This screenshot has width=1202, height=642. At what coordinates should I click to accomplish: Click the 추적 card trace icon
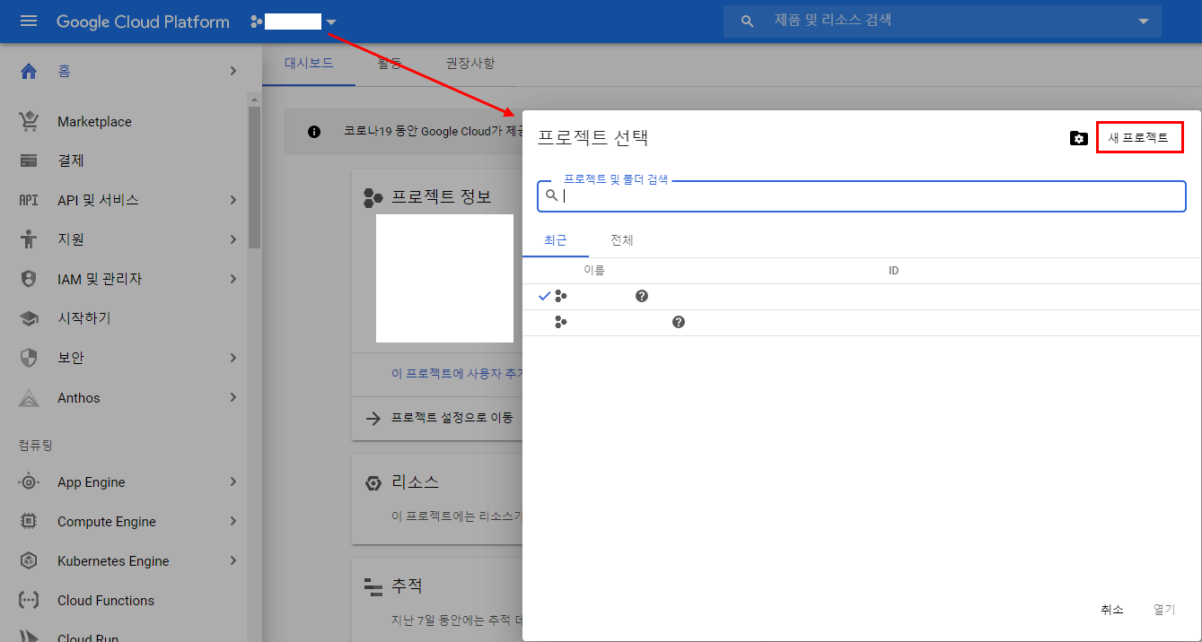pos(373,587)
